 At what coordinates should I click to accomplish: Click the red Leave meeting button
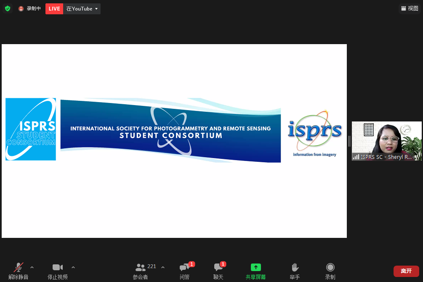pos(406,271)
